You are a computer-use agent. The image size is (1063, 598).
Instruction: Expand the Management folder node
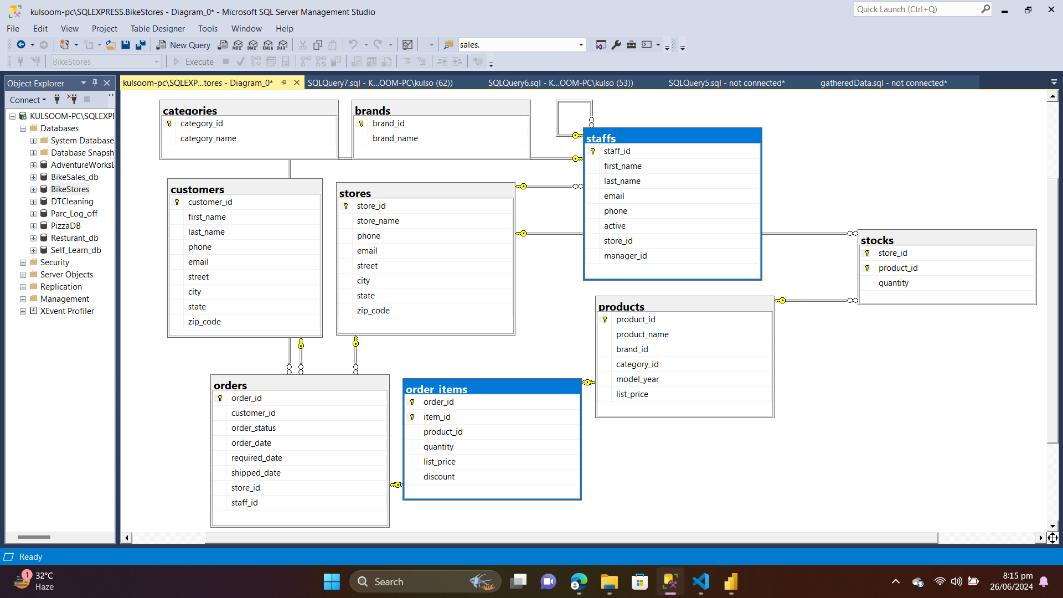(23, 299)
